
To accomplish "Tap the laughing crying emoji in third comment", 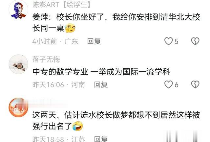I will pos(77,126).
